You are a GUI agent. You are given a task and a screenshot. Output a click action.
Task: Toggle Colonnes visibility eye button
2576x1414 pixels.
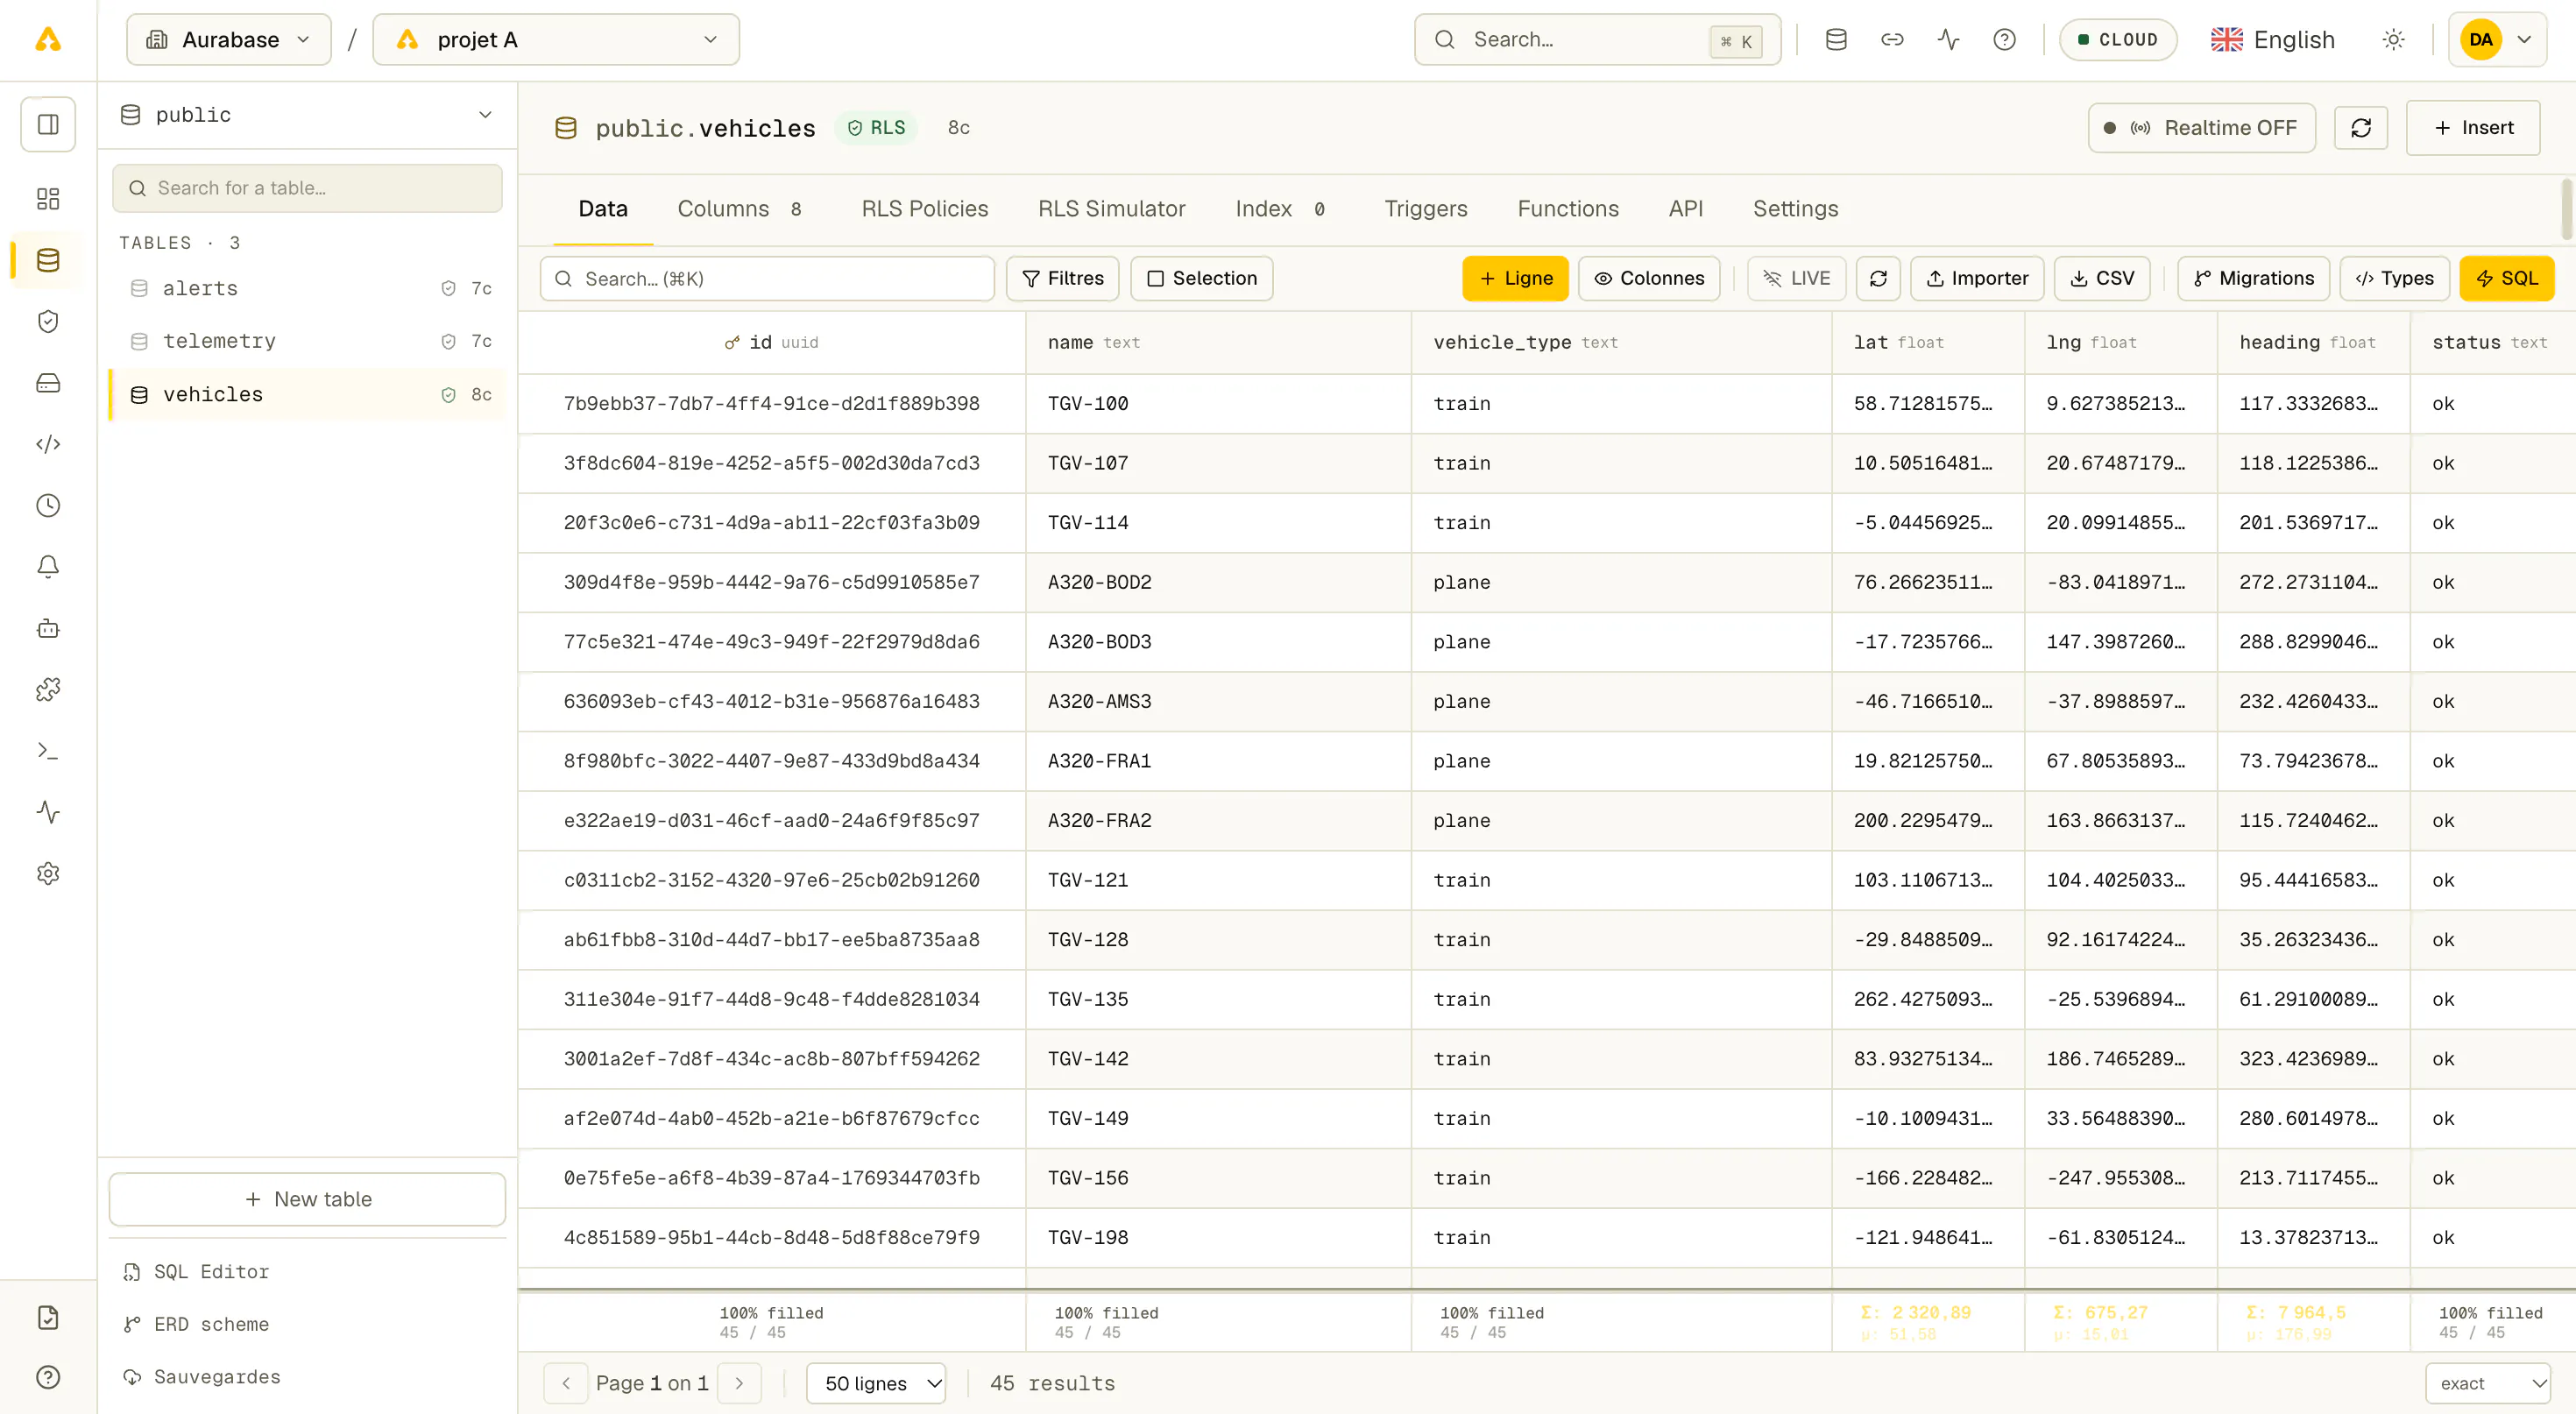pos(1649,278)
